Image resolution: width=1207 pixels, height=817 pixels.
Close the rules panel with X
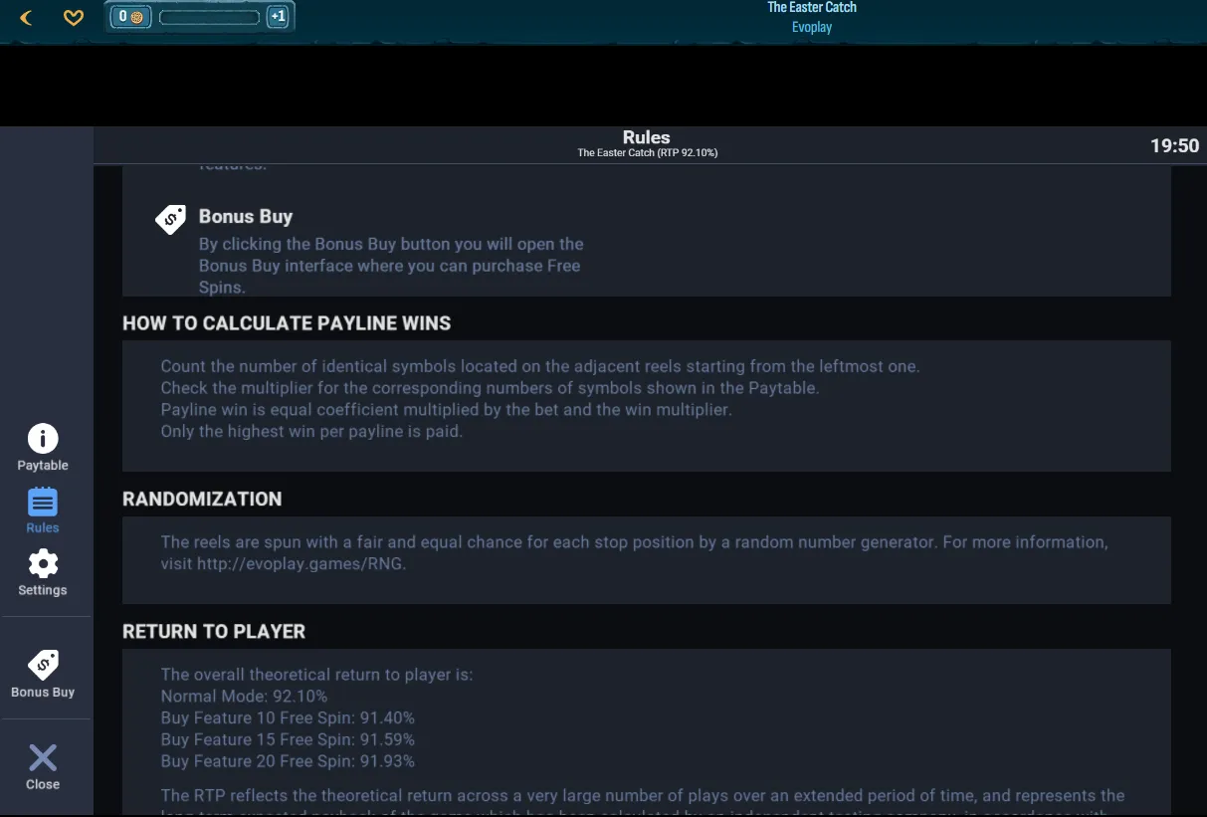[x=43, y=766]
